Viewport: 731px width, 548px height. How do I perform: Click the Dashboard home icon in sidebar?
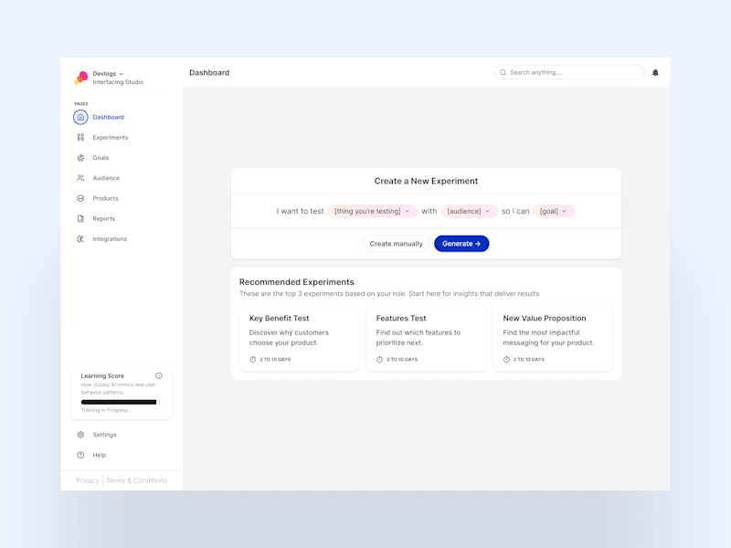click(x=80, y=117)
